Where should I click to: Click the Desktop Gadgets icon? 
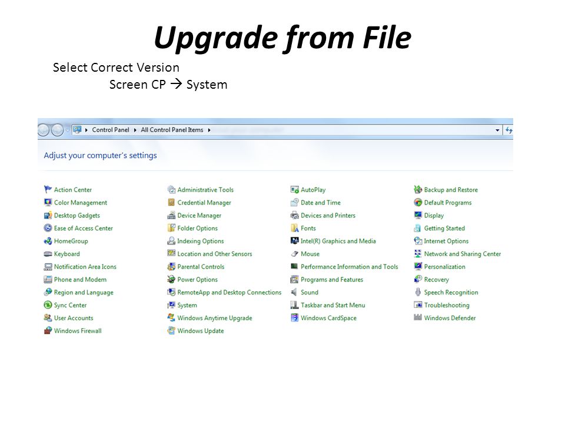click(48, 215)
